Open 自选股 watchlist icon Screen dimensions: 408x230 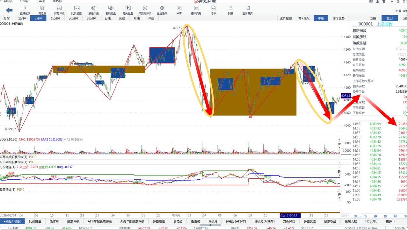coord(42,10)
